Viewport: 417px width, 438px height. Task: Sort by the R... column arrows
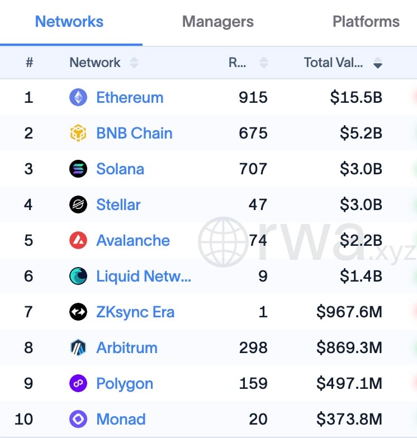click(264, 63)
